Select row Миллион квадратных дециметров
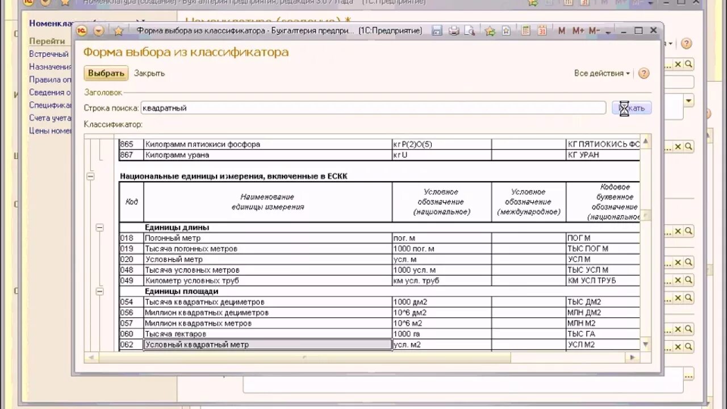Viewport: 727px width, 409px height. pyautogui.click(x=379, y=312)
